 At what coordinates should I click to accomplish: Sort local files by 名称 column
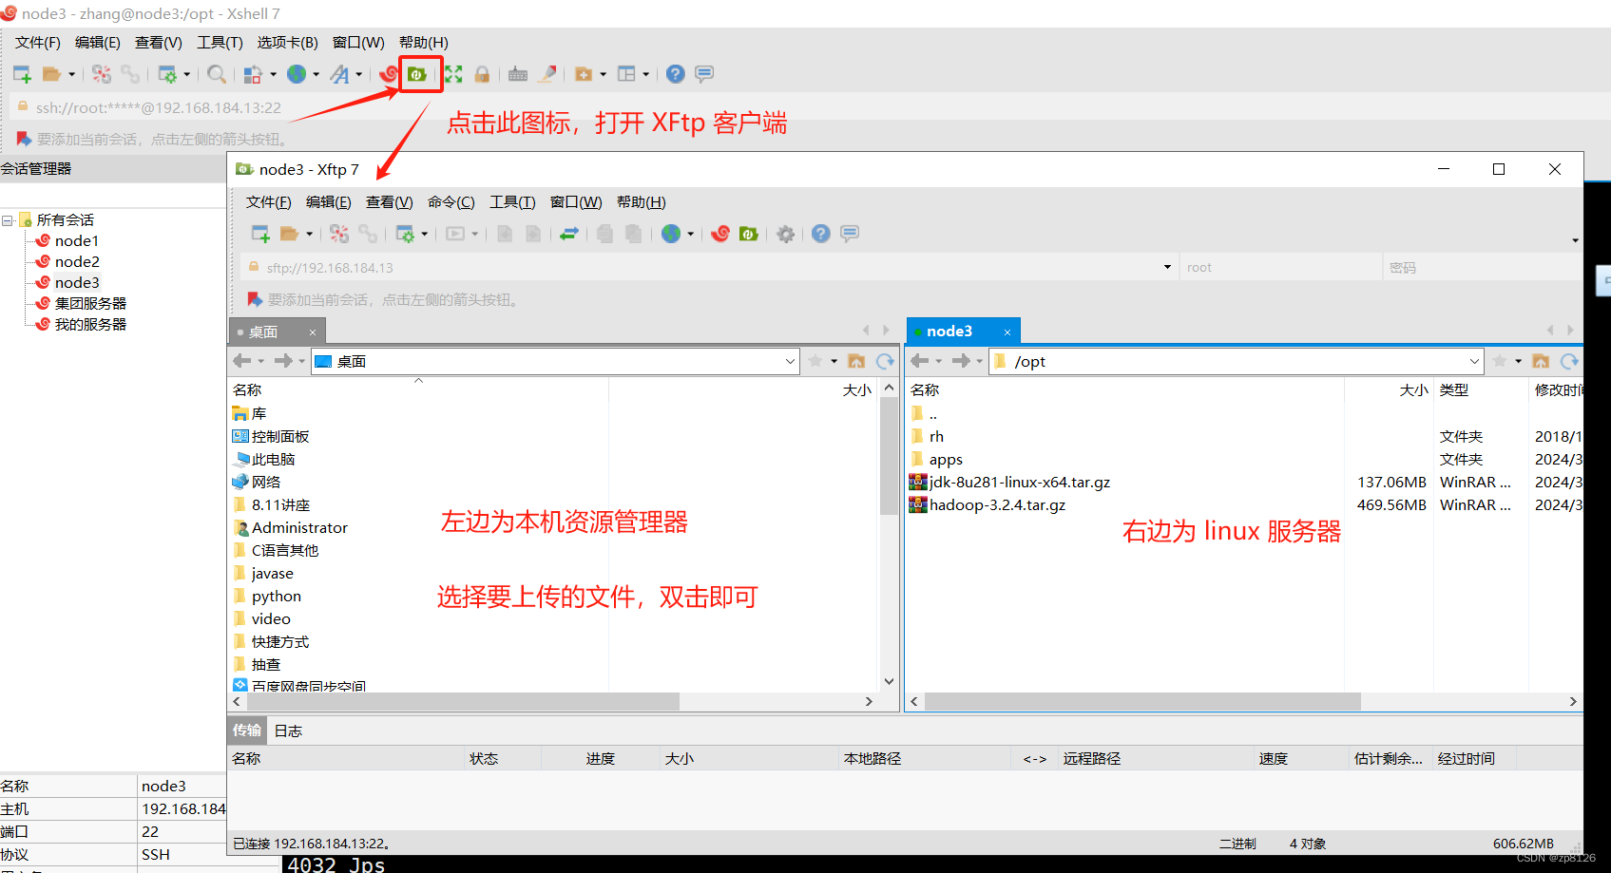[247, 390]
